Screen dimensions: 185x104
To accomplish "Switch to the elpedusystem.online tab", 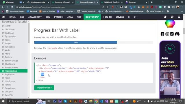I will pos(38,2).
